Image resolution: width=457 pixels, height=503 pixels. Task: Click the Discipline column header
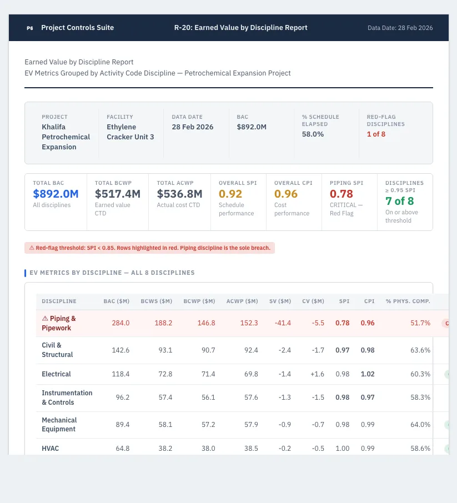(59, 301)
